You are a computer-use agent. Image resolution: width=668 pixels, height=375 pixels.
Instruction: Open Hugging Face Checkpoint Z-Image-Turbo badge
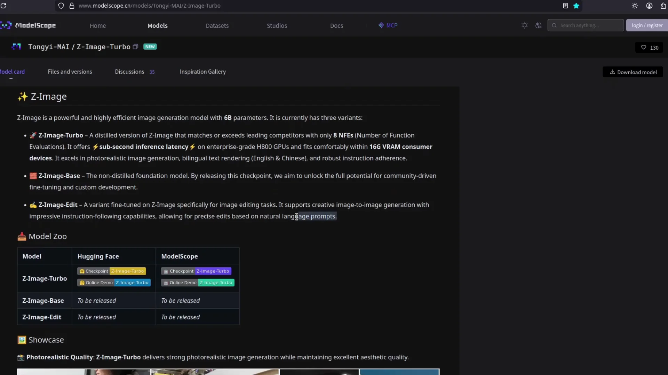111,271
